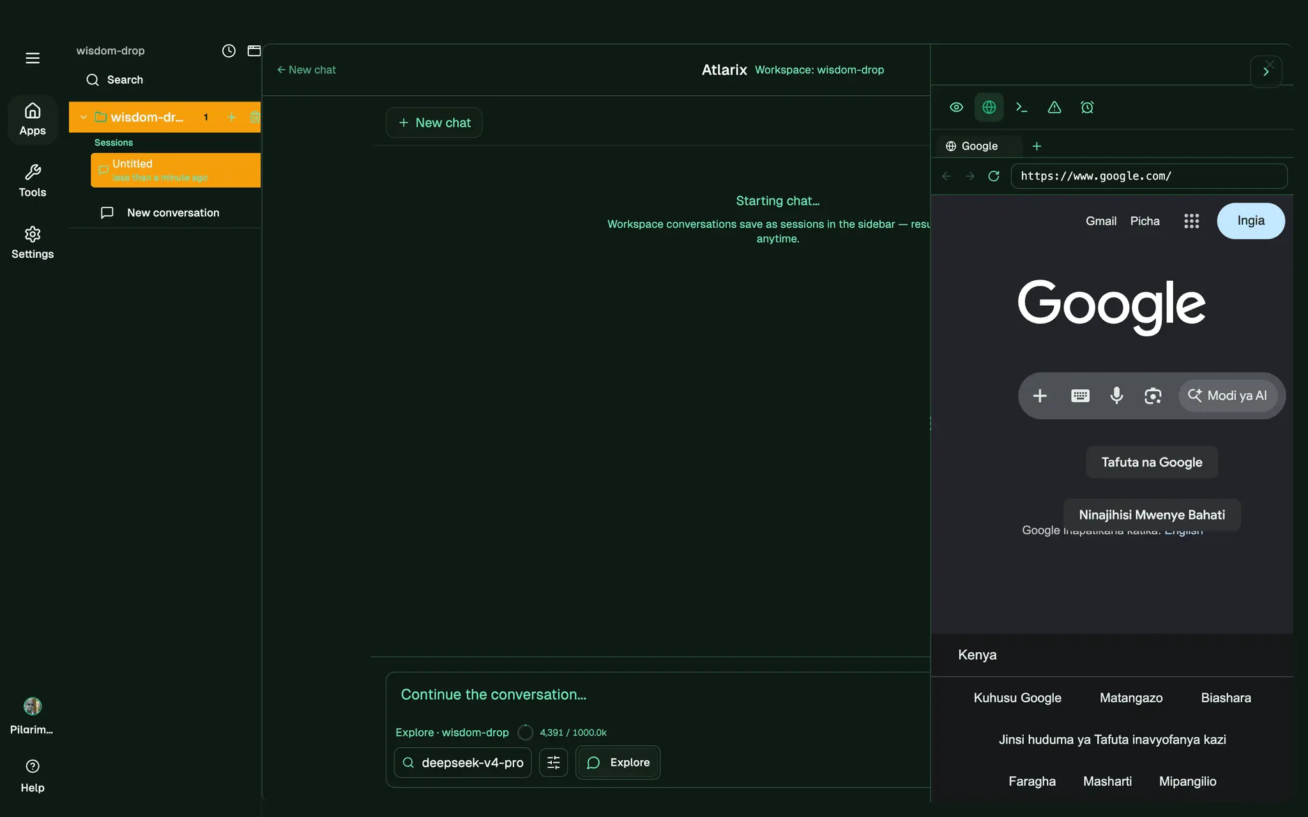This screenshot has width=1308, height=817.
Task: Open the hamburger menu icon
Action: pos(33,58)
